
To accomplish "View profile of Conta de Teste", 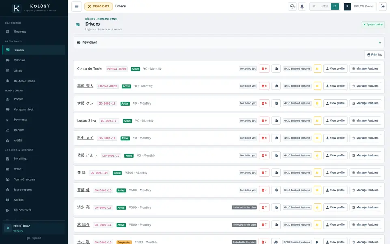I will 335,68.
